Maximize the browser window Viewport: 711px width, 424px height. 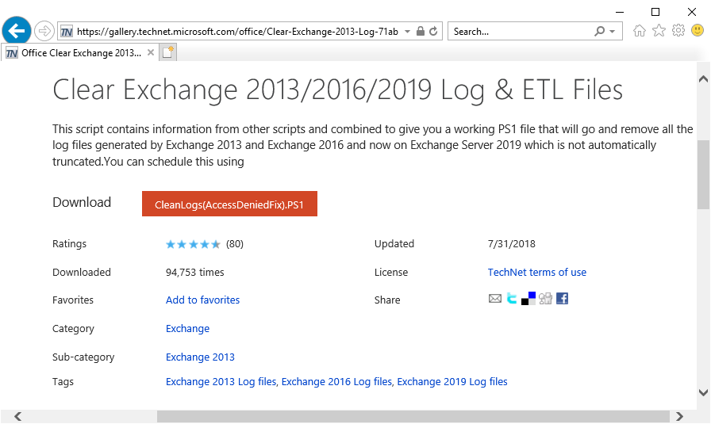(655, 12)
